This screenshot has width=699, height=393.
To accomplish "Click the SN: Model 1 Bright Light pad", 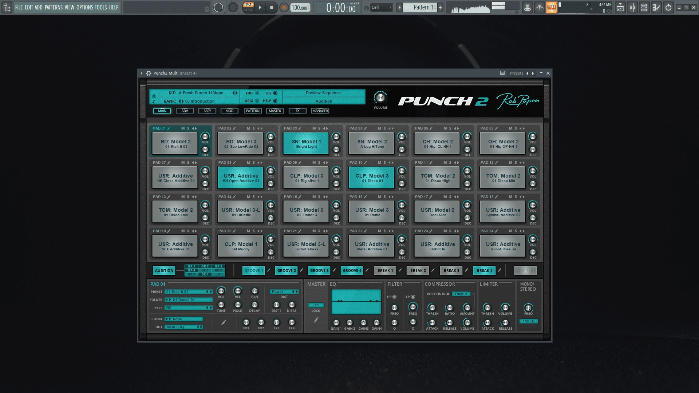I will (306, 143).
